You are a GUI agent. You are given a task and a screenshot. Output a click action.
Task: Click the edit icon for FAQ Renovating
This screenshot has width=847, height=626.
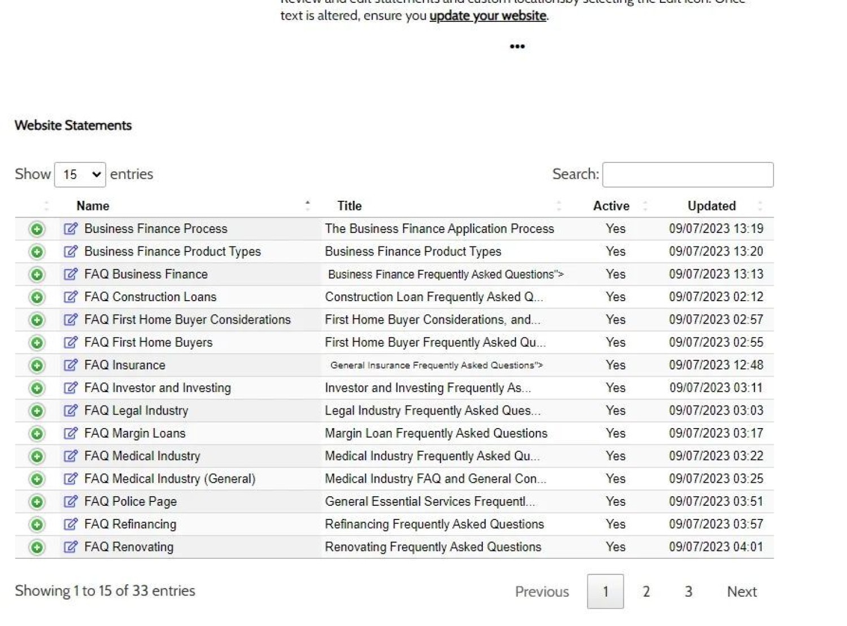[x=71, y=546]
